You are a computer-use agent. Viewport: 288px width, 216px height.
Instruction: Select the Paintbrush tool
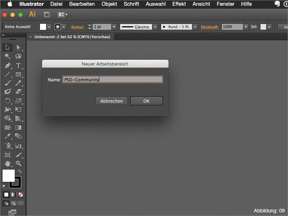[8, 83]
